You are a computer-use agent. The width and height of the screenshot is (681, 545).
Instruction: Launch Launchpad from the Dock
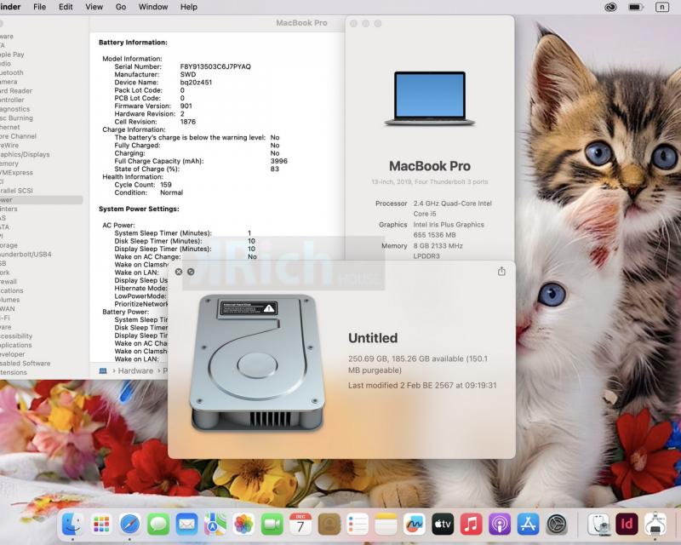(101, 524)
